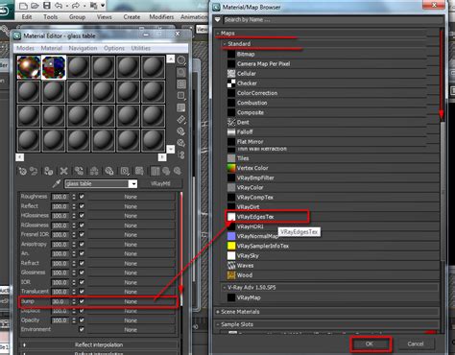Click the None button in Bump row
Viewport: 455px width, 355px height.
coord(131,301)
